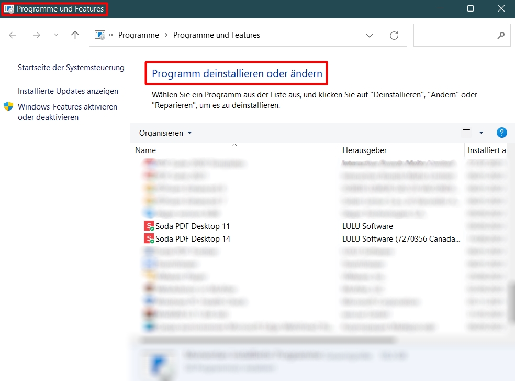Go up one level with the up arrow
The height and width of the screenshot is (381, 515).
coord(75,35)
